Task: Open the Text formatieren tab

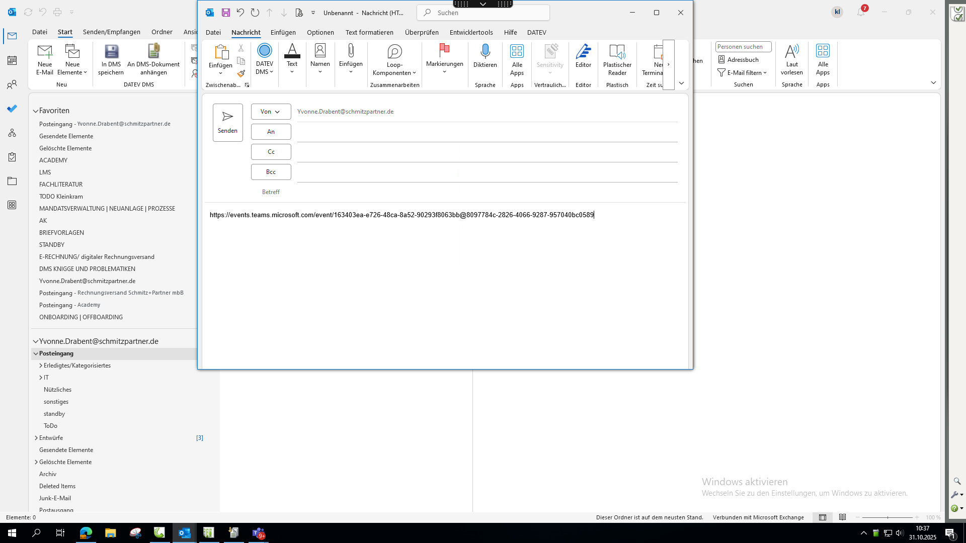Action: click(369, 32)
